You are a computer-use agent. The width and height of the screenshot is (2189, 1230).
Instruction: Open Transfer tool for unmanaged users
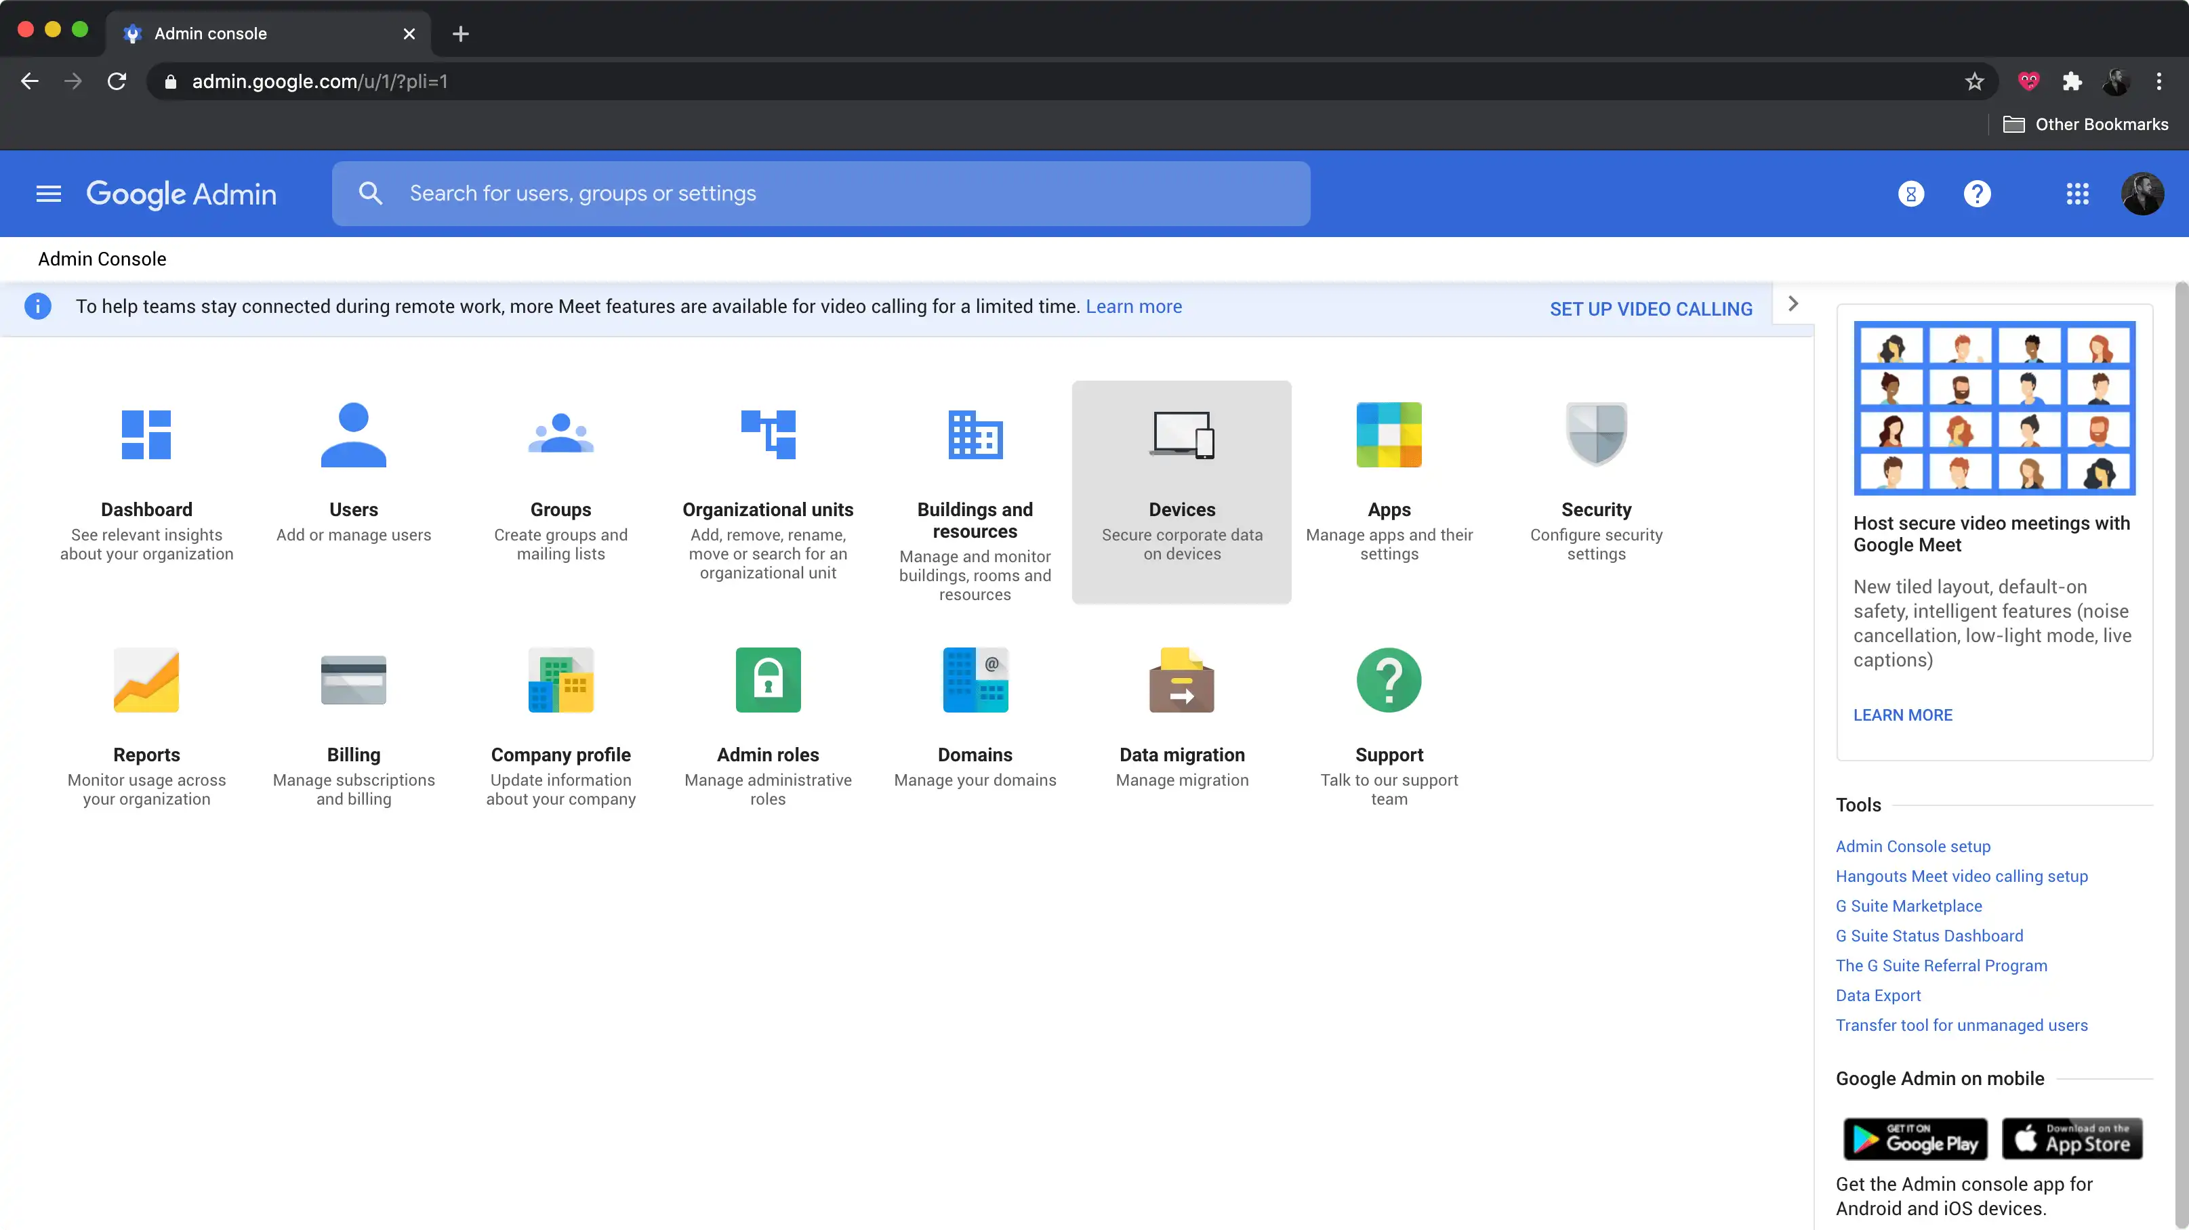pyautogui.click(x=1961, y=1024)
